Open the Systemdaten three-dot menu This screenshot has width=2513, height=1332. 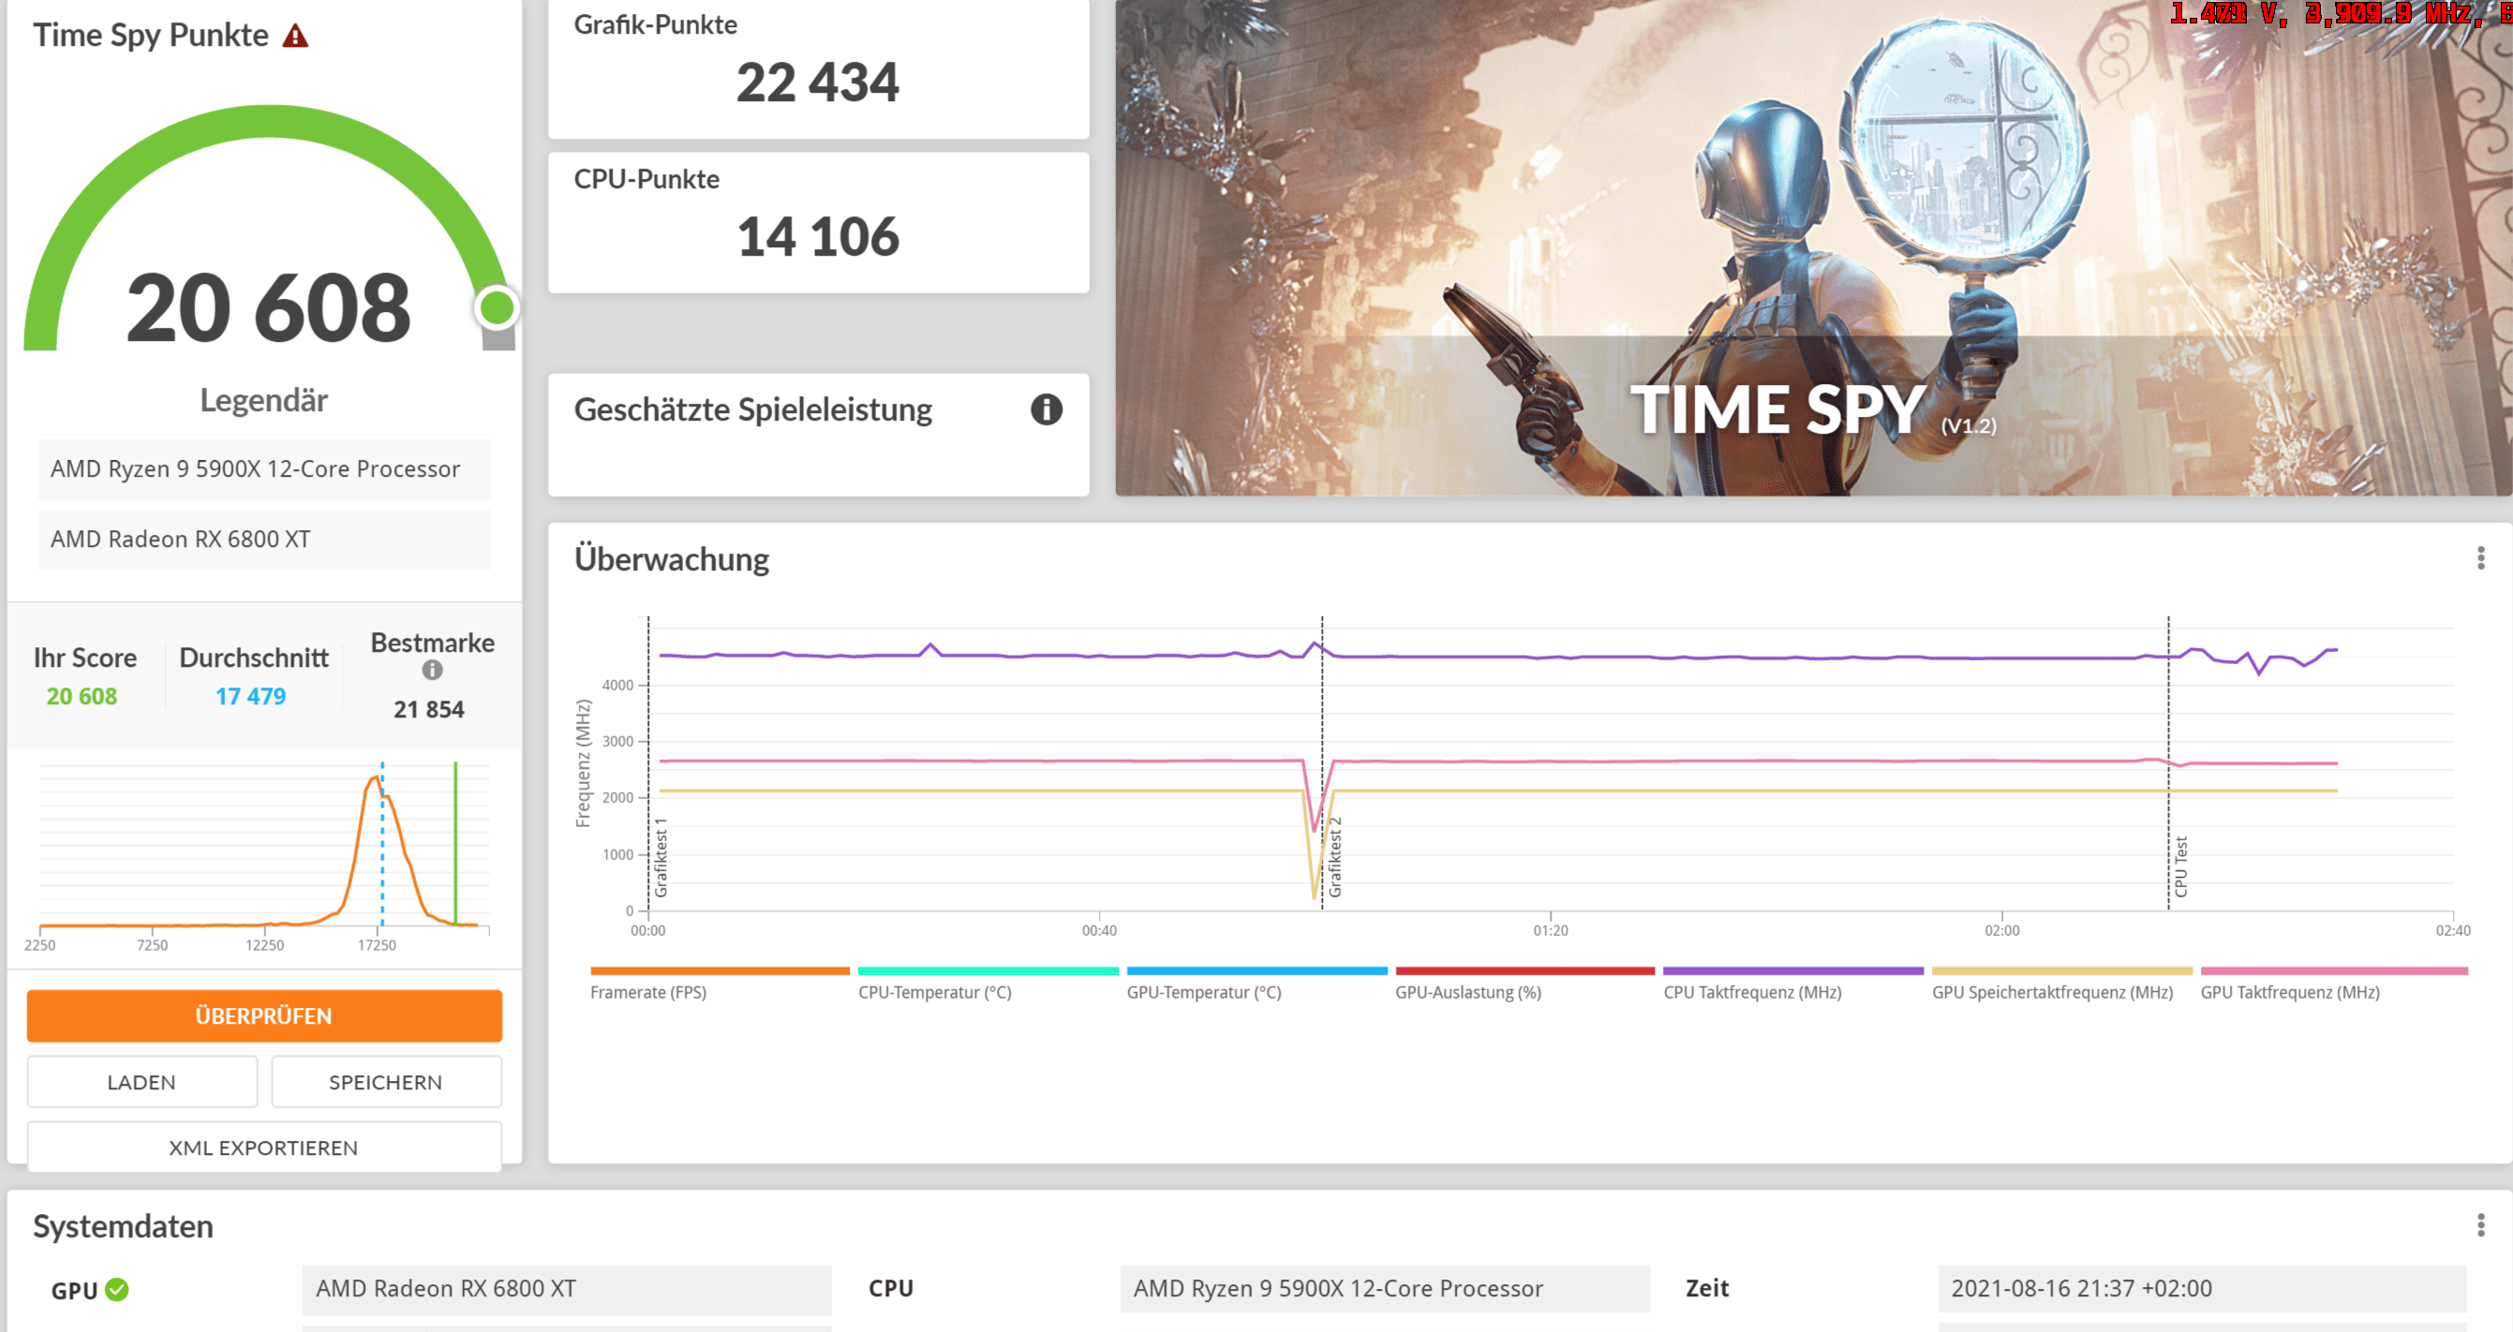pos(2480,1226)
